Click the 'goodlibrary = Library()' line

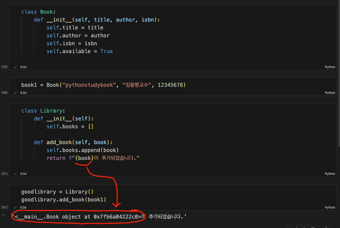click(57, 192)
